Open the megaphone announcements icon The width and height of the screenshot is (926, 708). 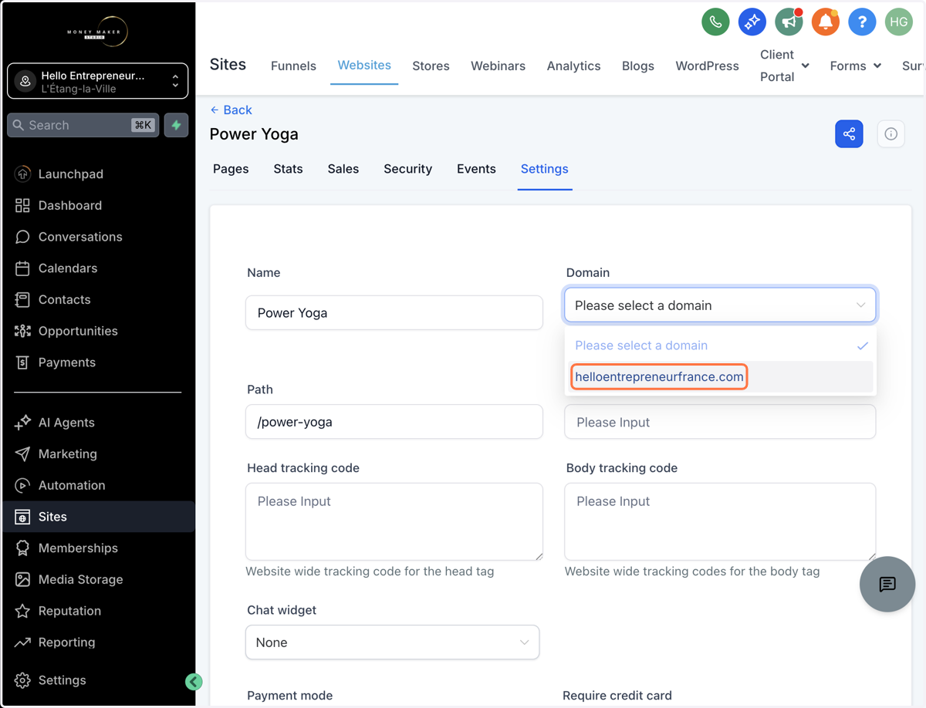click(x=789, y=22)
